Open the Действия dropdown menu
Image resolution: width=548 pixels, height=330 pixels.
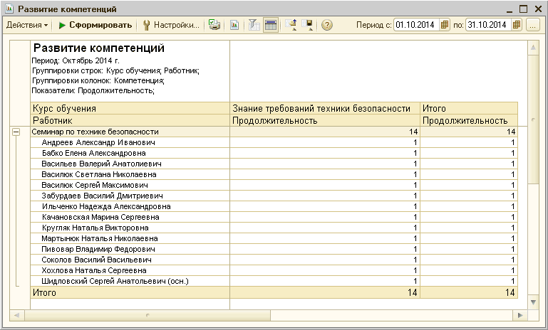tap(27, 25)
